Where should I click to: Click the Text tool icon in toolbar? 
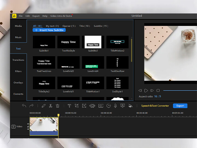click(69, 106)
